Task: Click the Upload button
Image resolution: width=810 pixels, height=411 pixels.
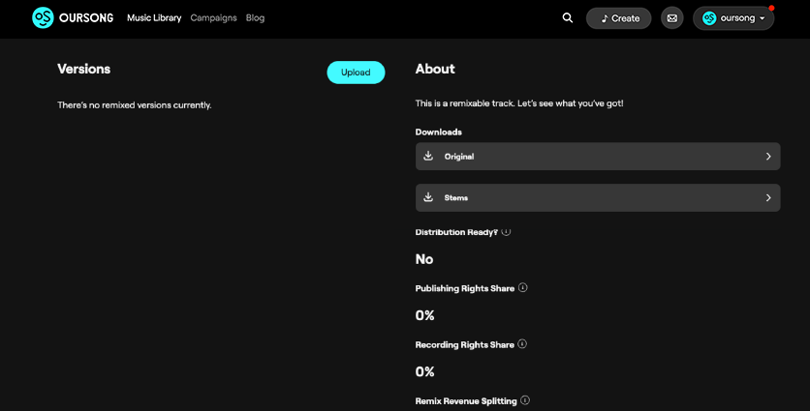Action: pyautogui.click(x=356, y=73)
